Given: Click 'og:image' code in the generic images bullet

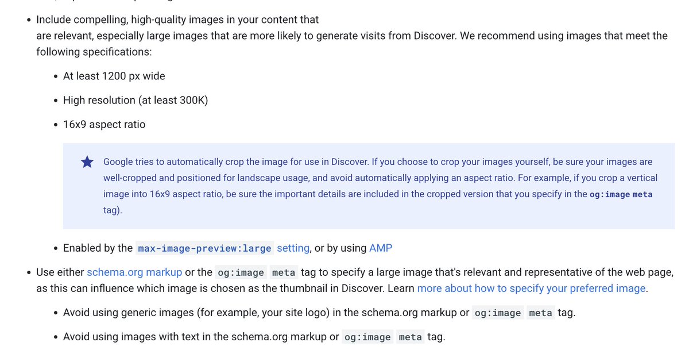Looking at the screenshot, I should pyautogui.click(x=498, y=313).
